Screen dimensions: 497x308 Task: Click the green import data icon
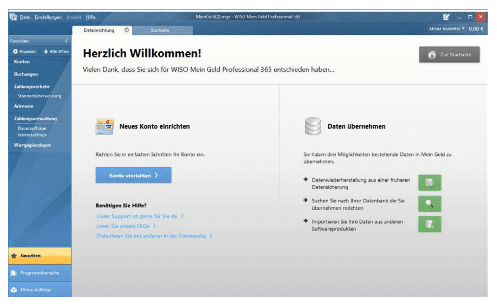point(429,224)
